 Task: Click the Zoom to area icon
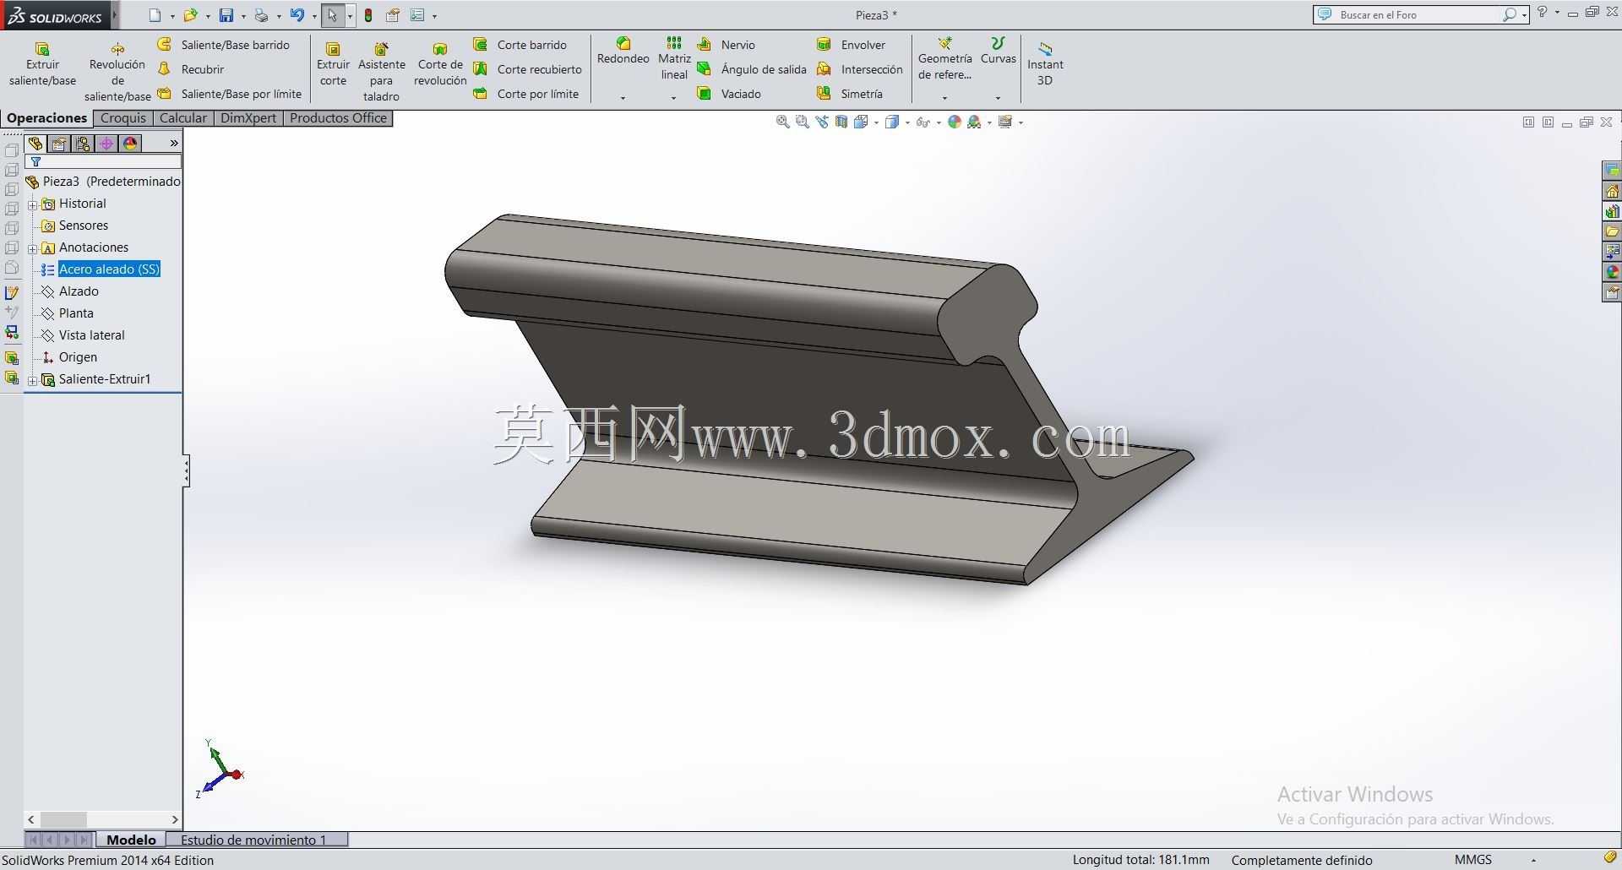[802, 122]
